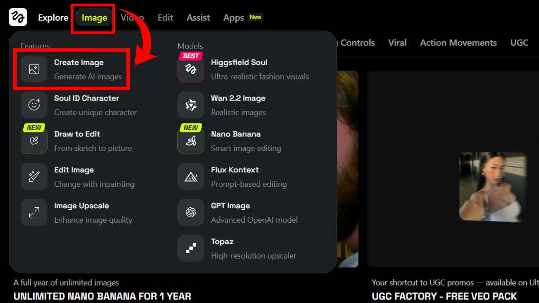This screenshot has width=539, height=303.
Task: Open the Soul ID Character icon
Action: pyautogui.click(x=34, y=105)
